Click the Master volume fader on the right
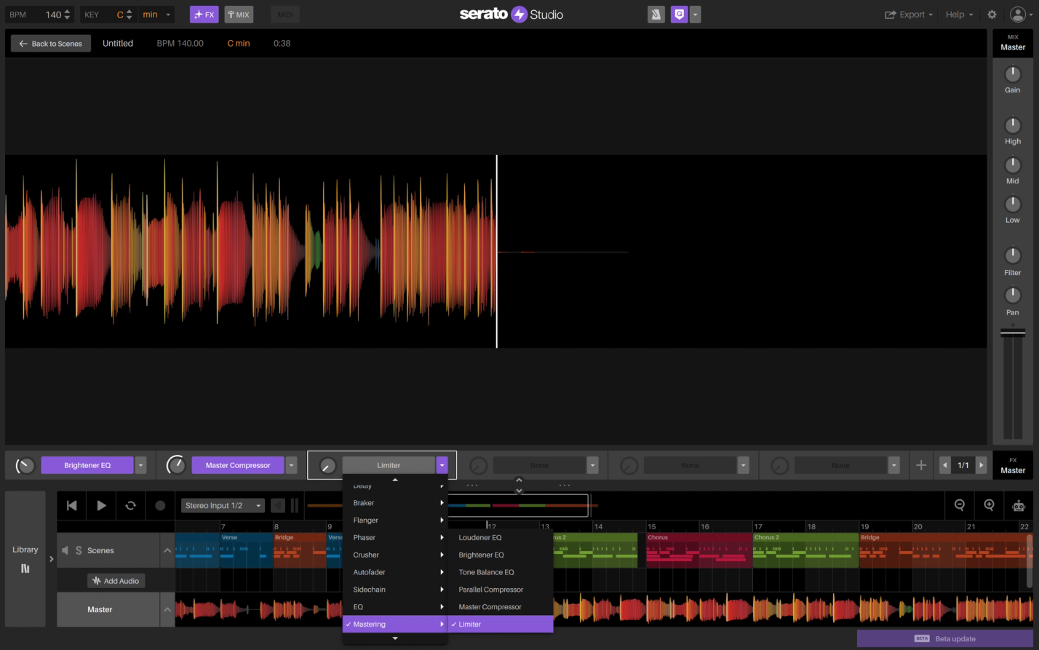The image size is (1039, 650). coord(1013,331)
